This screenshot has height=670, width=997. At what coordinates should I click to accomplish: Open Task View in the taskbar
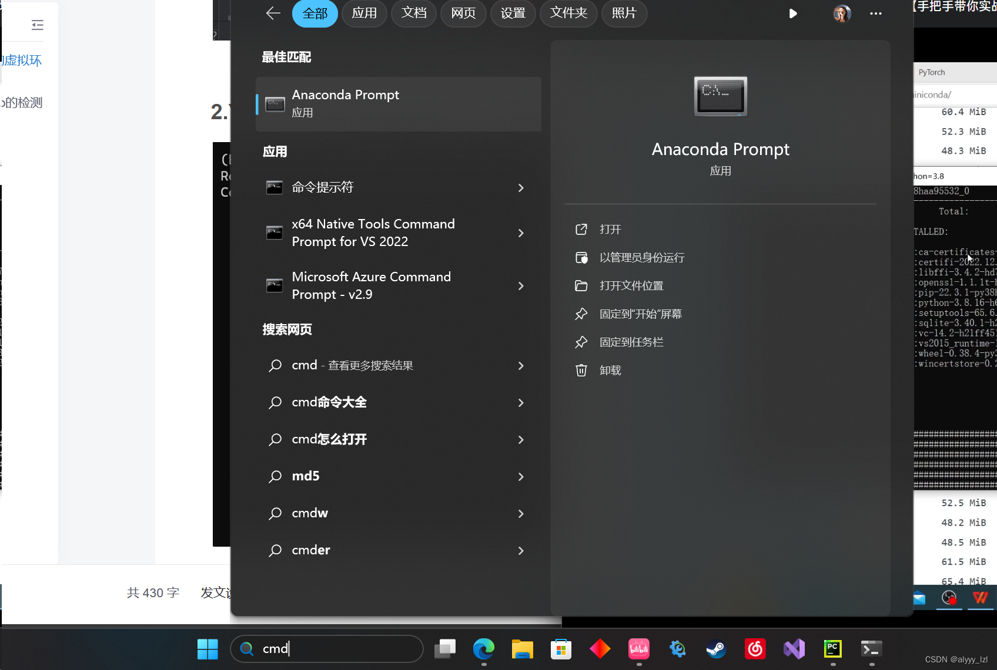(x=445, y=649)
